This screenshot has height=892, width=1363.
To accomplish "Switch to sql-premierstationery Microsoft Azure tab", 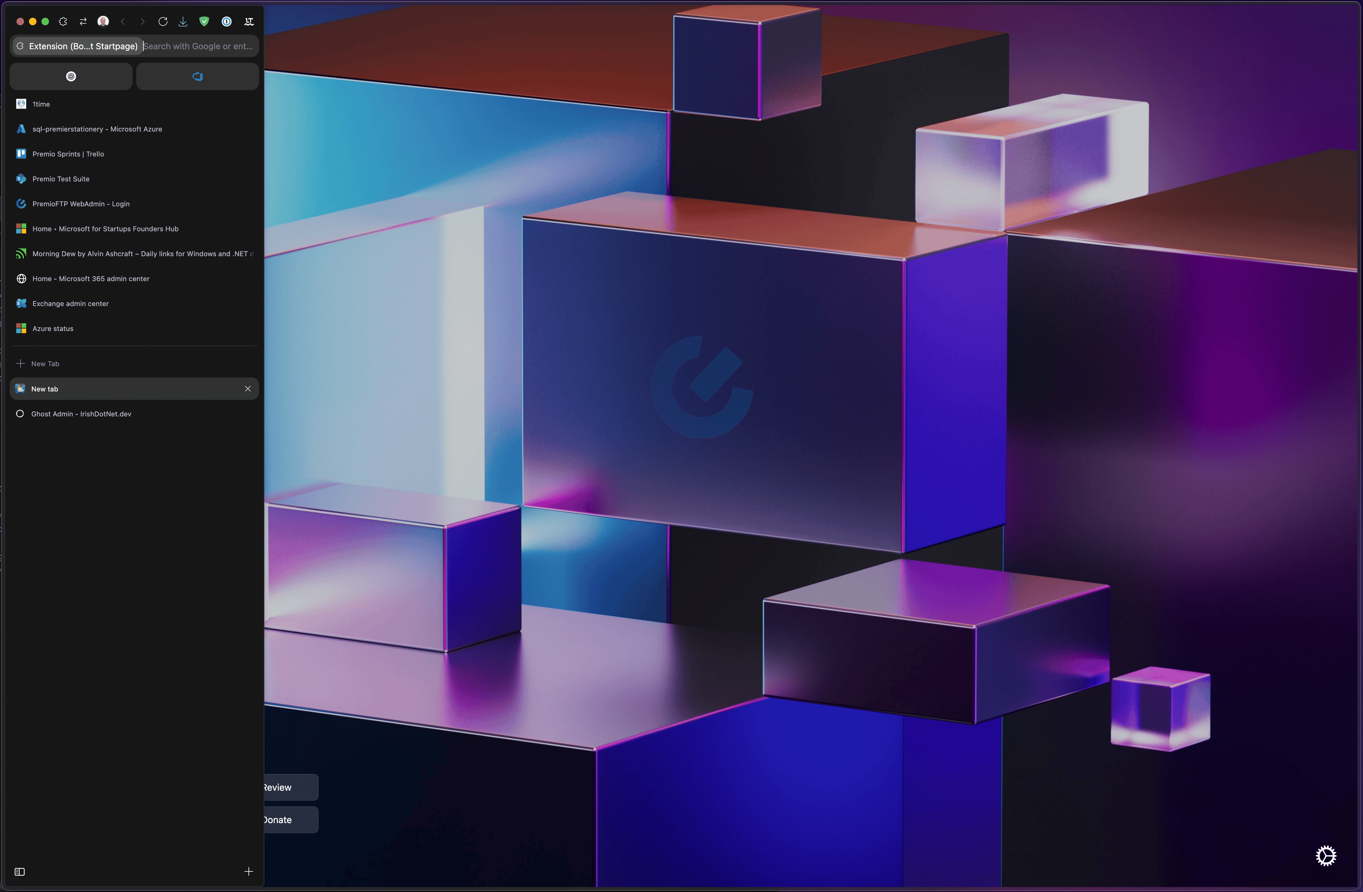I will tap(135, 129).
